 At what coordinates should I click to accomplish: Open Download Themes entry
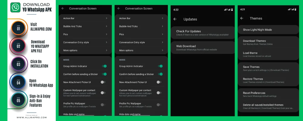coord(268,42)
